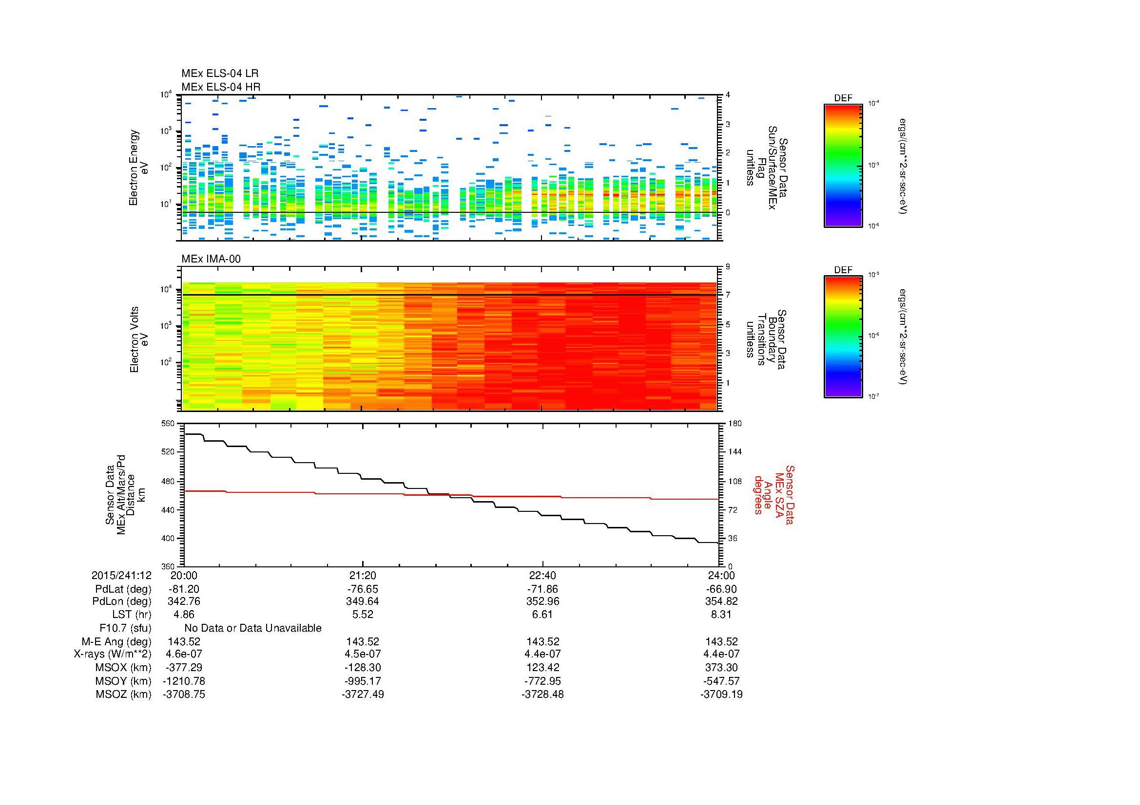This screenshot has height=805, width=1140.
Task: Click the MEx ELS-04 HR plot title
Action: pyautogui.click(x=221, y=87)
